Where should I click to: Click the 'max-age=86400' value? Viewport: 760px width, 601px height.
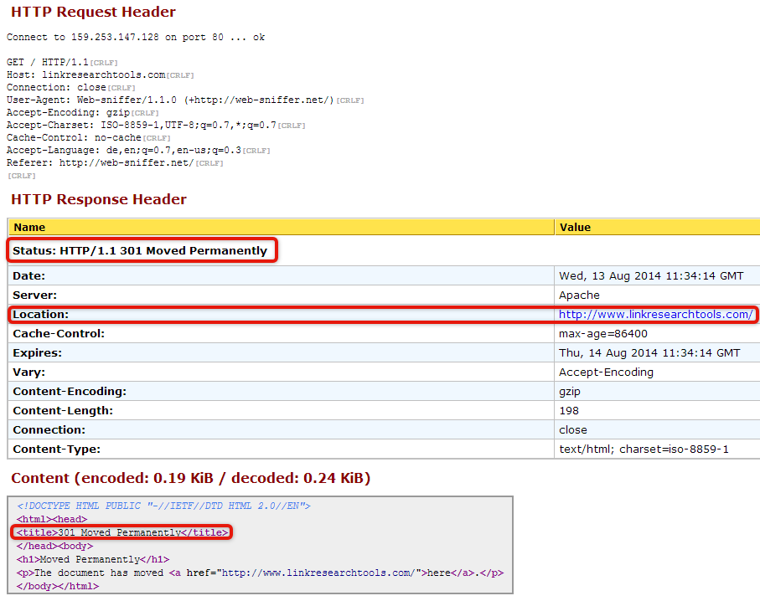pyautogui.click(x=603, y=334)
